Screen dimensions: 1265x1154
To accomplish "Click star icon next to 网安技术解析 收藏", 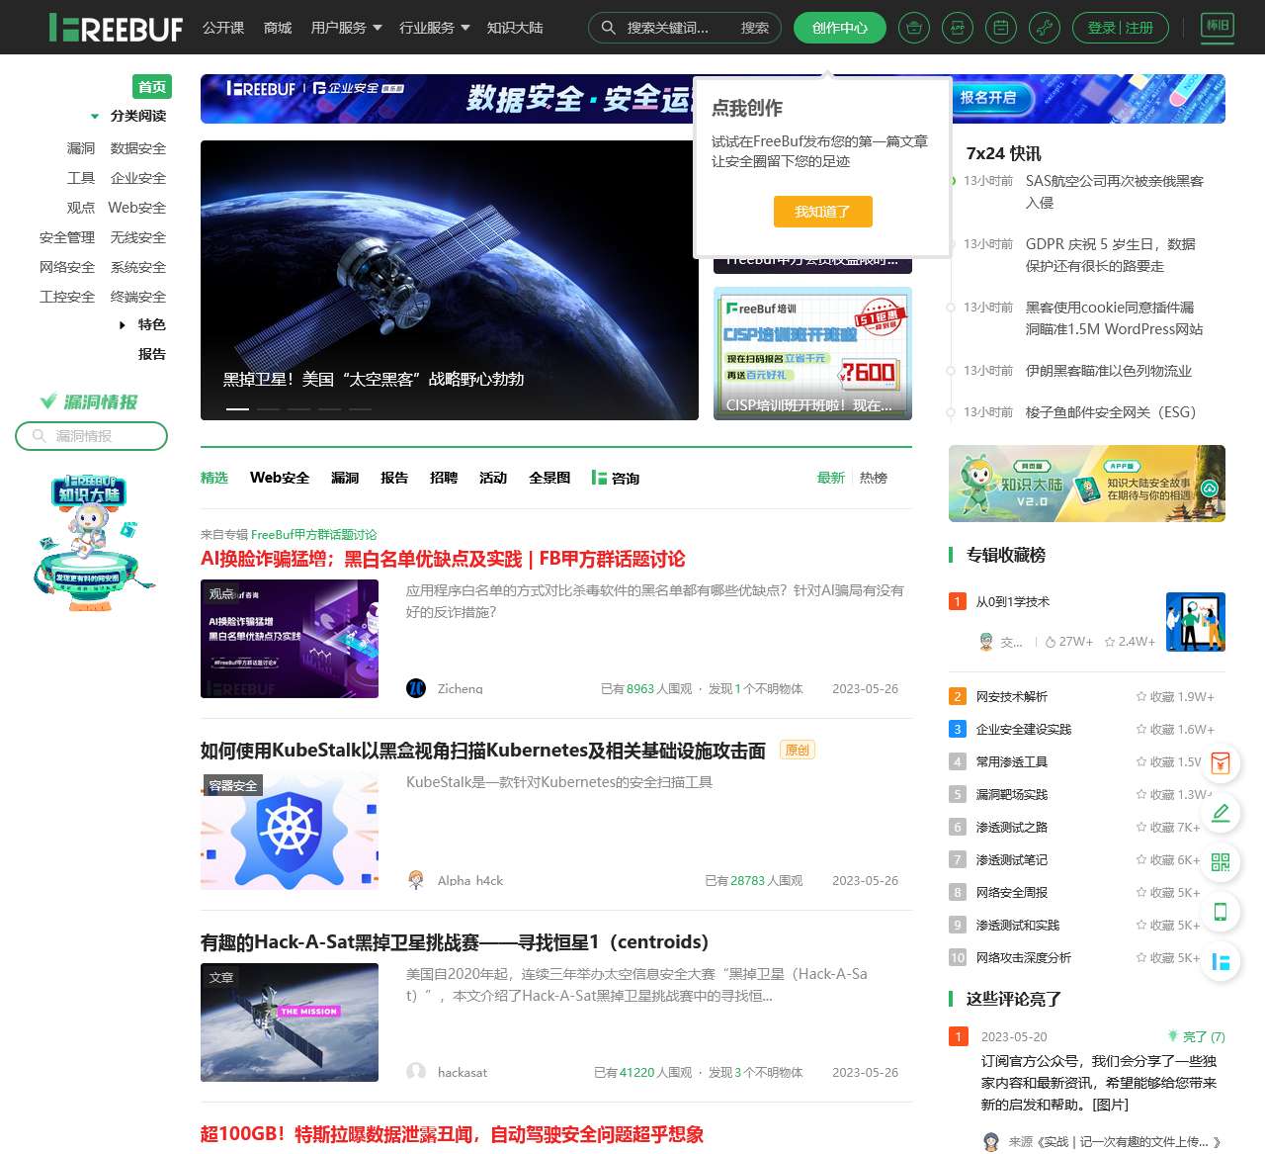I will click(1141, 697).
